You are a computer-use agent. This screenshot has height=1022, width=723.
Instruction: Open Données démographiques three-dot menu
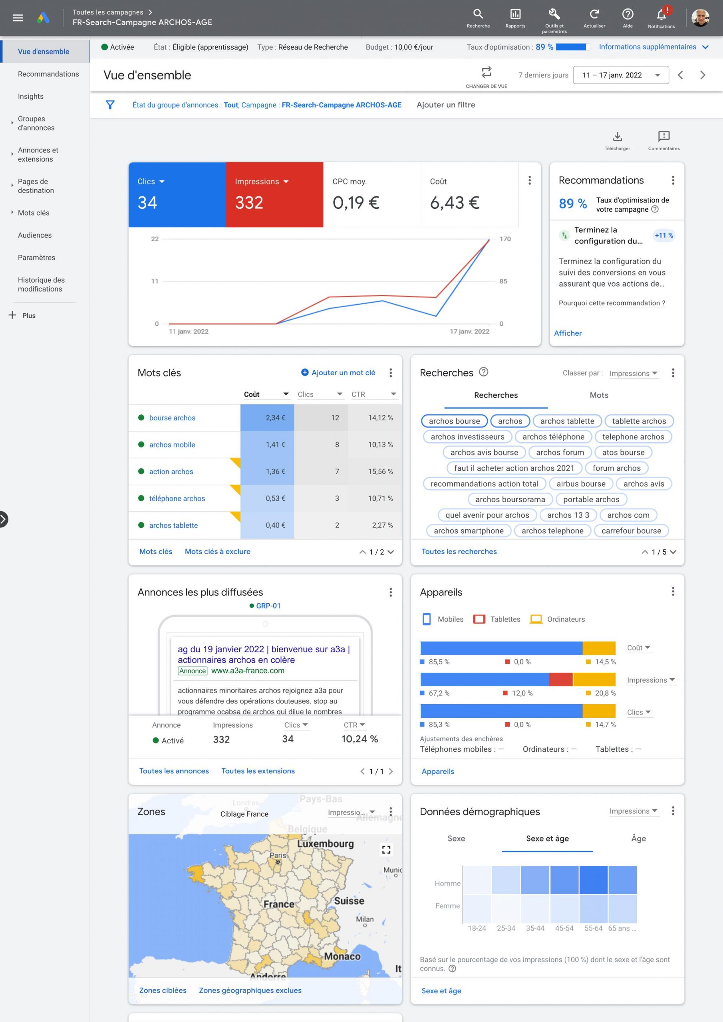tap(673, 810)
